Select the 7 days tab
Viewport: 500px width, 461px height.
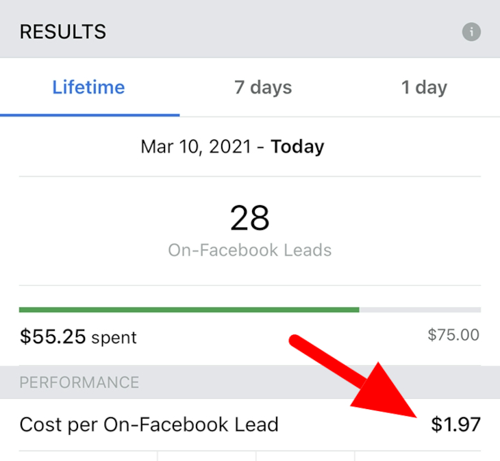coord(263,88)
